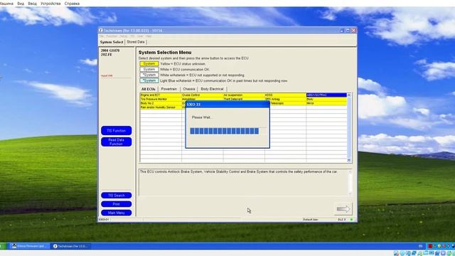Open the Устройства menu of the VM window
The height and width of the screenshot is (256, 455).
(50, 4)
